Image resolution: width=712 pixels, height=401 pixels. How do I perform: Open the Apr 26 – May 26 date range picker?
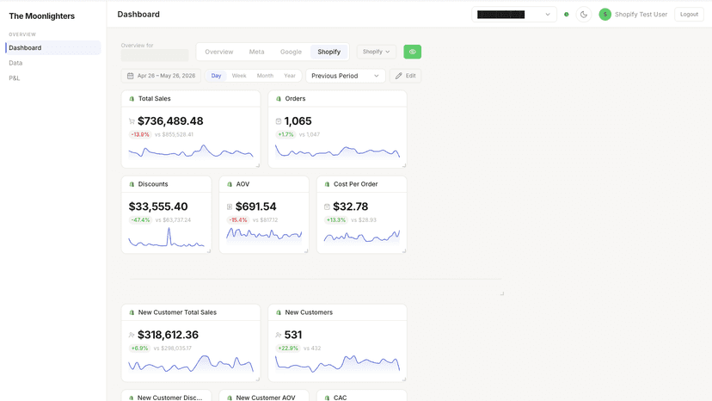tap(161, 76)
